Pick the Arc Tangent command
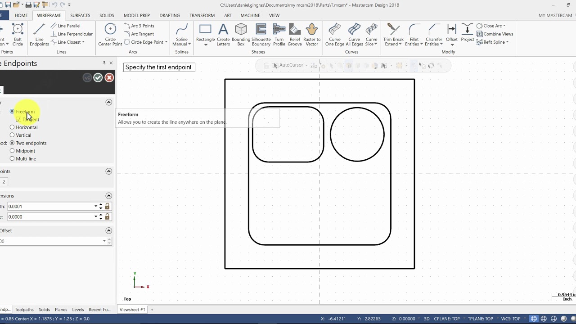Viewport: 576px width, 324px height. (x=139, y=34)
